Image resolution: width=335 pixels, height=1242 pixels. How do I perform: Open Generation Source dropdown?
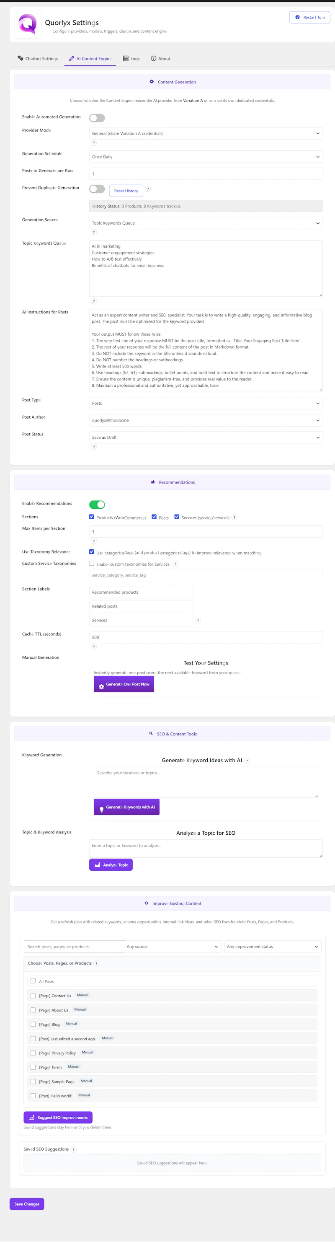pos(206,223)
